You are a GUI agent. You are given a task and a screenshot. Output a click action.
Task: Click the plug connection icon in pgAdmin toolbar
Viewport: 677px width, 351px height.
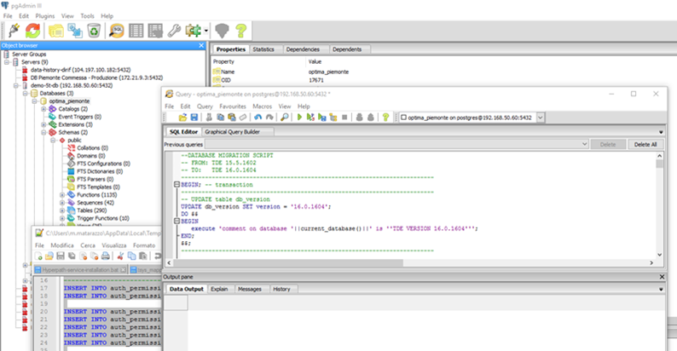click(x=14, y=31)
